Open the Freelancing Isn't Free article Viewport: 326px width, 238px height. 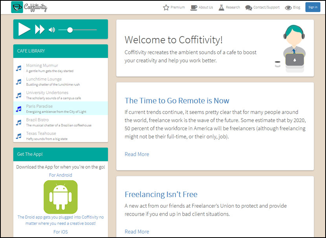[161, 194]
